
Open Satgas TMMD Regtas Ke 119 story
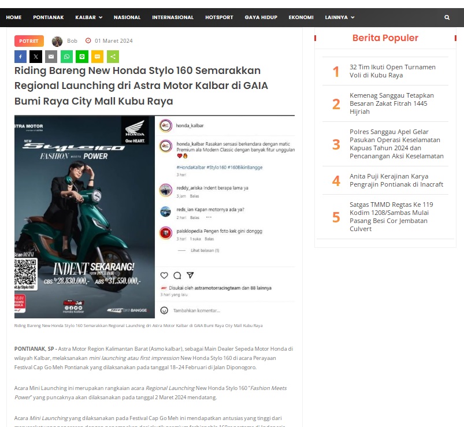point(391,217)
